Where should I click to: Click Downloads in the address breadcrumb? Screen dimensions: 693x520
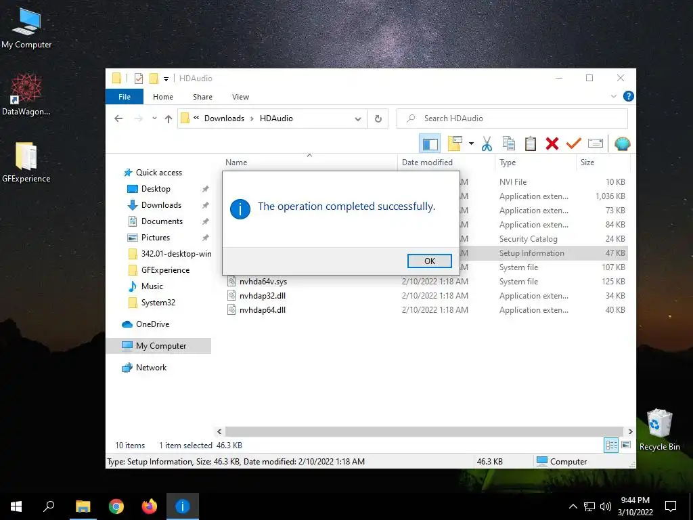[x=224, y=118]
